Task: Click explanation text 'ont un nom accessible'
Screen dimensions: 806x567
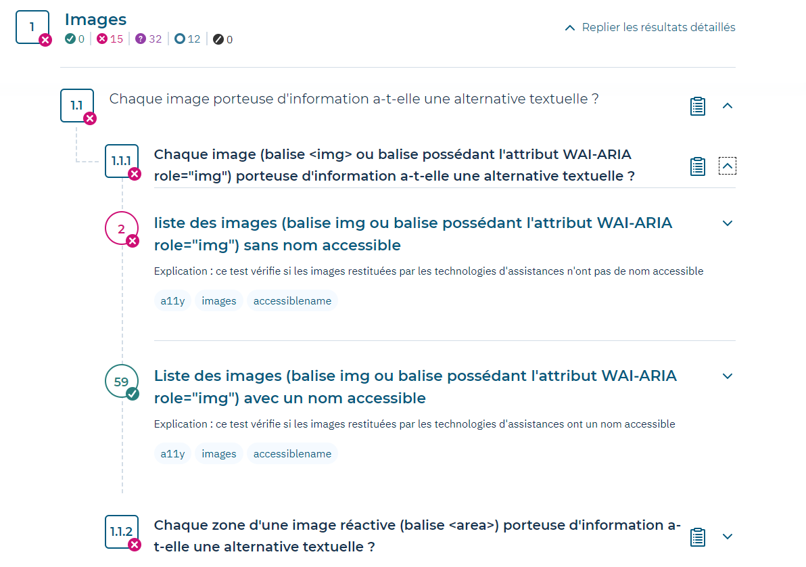Action: point(621,424)
